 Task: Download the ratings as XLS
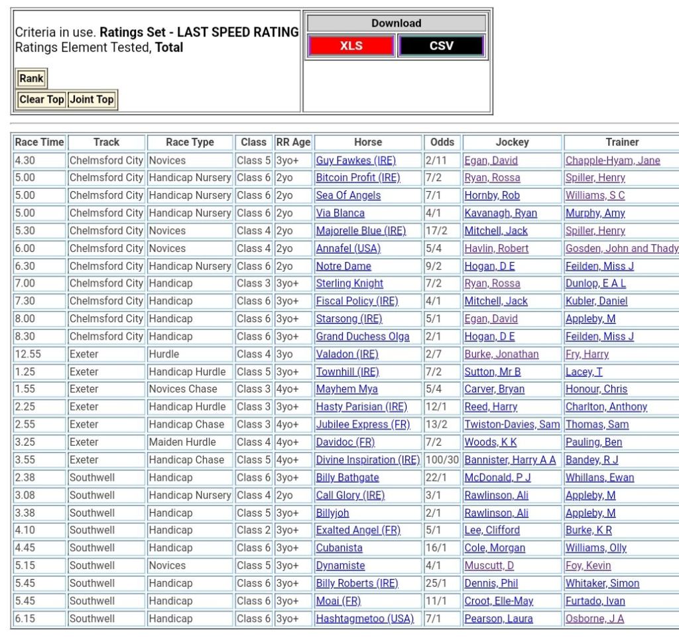(x=351, y=46)
